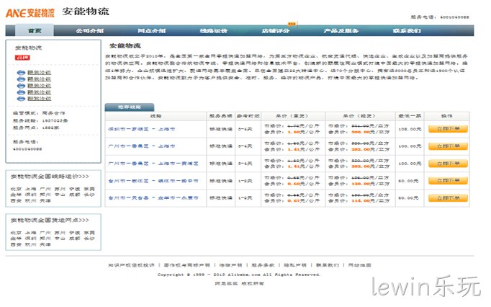
Task: Click the 安能物流 heading above the company description
Action: pos(125,46)
